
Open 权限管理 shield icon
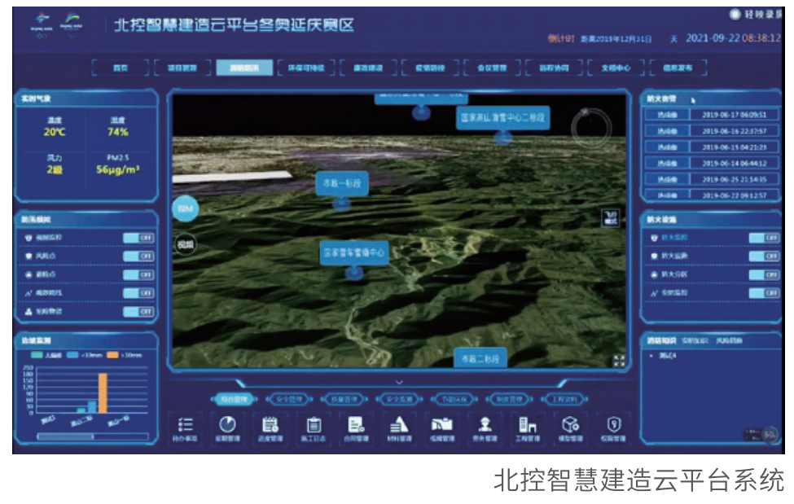point(613,424)
